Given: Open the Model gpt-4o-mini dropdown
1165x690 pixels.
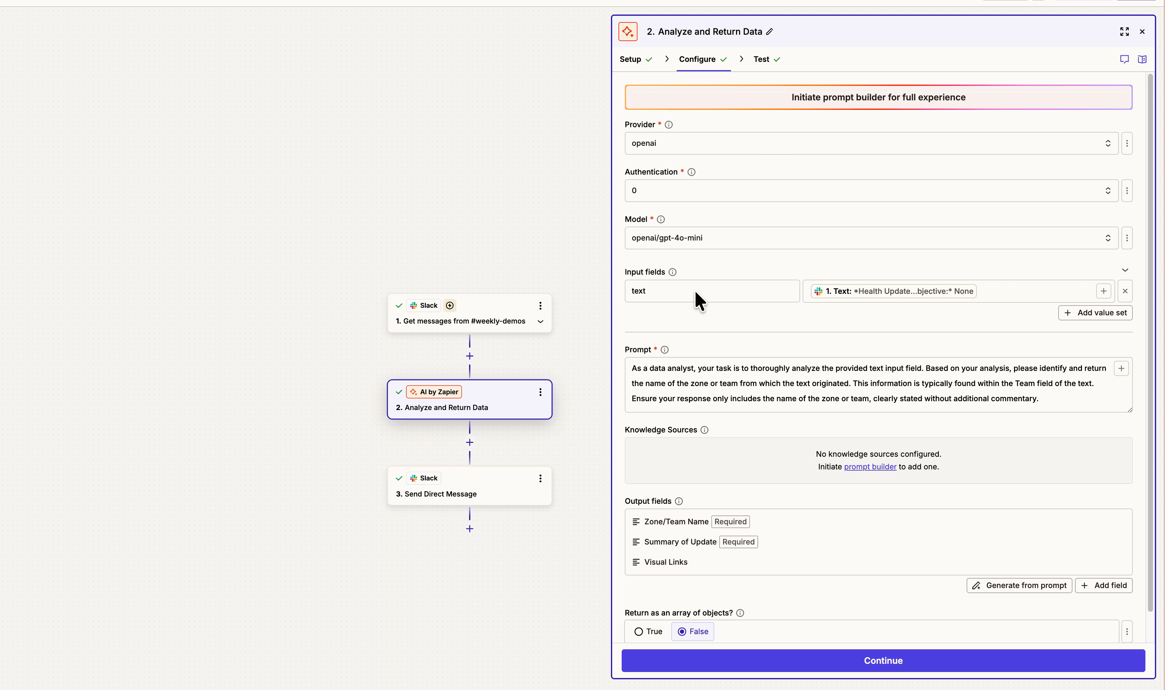Looking at the screenshot, I should coord(871,238).
